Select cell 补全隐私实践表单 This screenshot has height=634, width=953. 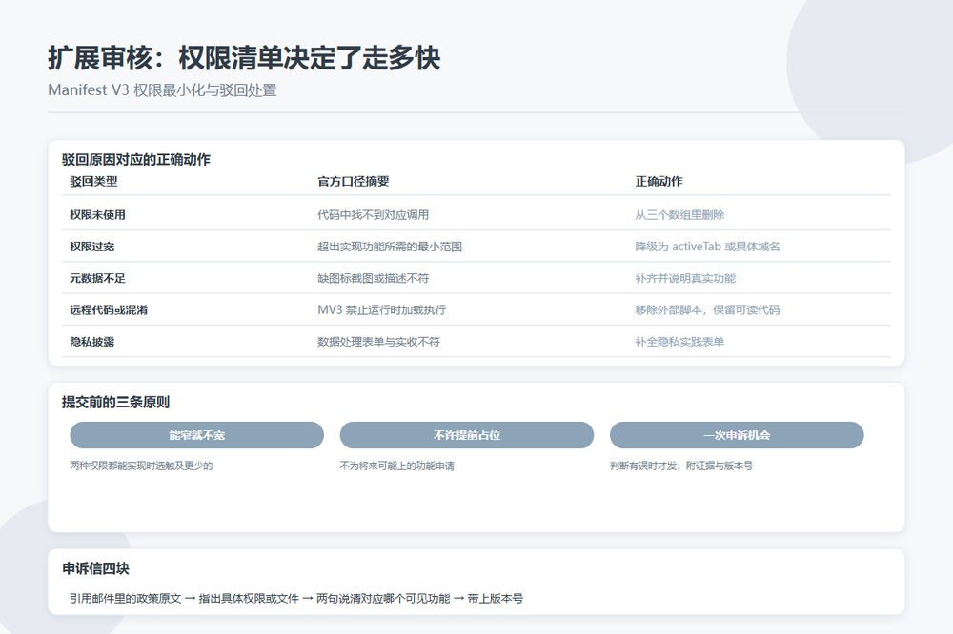pyautogui.click(x=679, y=342)
